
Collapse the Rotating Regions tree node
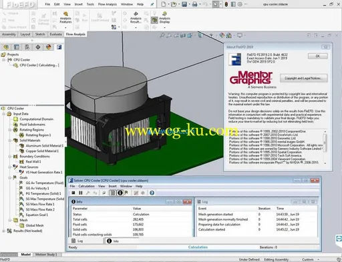(10, 130)
